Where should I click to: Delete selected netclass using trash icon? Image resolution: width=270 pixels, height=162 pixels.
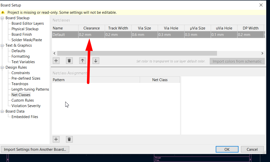(69, 61)
